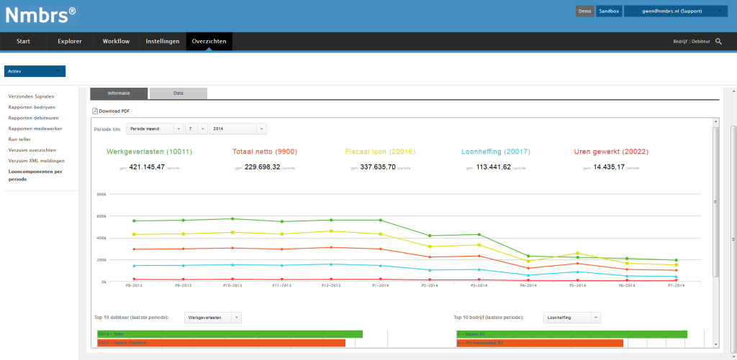Click the chart panel vertical scrollbar
The image size is (737, 360).
coord(715,201)
